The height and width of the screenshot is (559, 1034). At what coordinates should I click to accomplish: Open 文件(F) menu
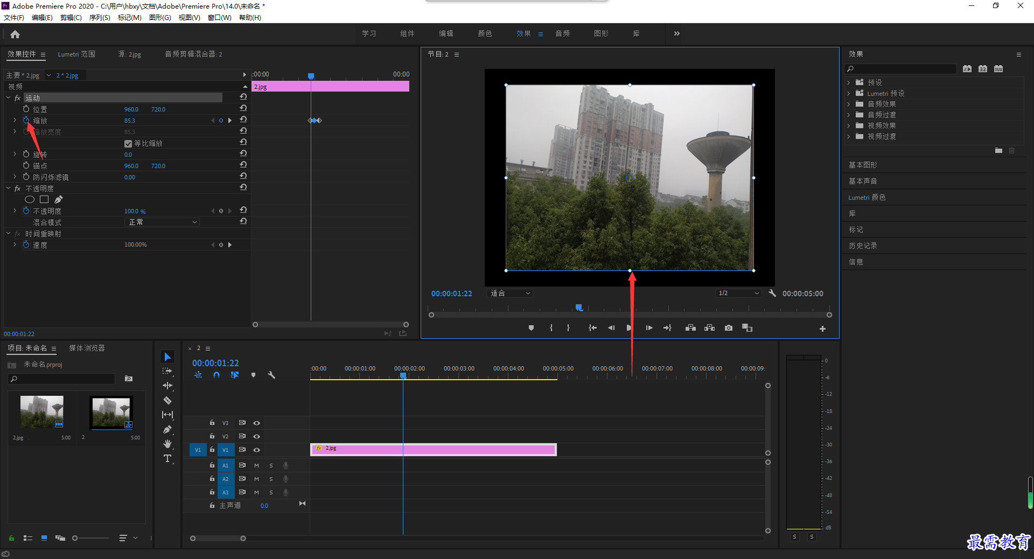14,18
